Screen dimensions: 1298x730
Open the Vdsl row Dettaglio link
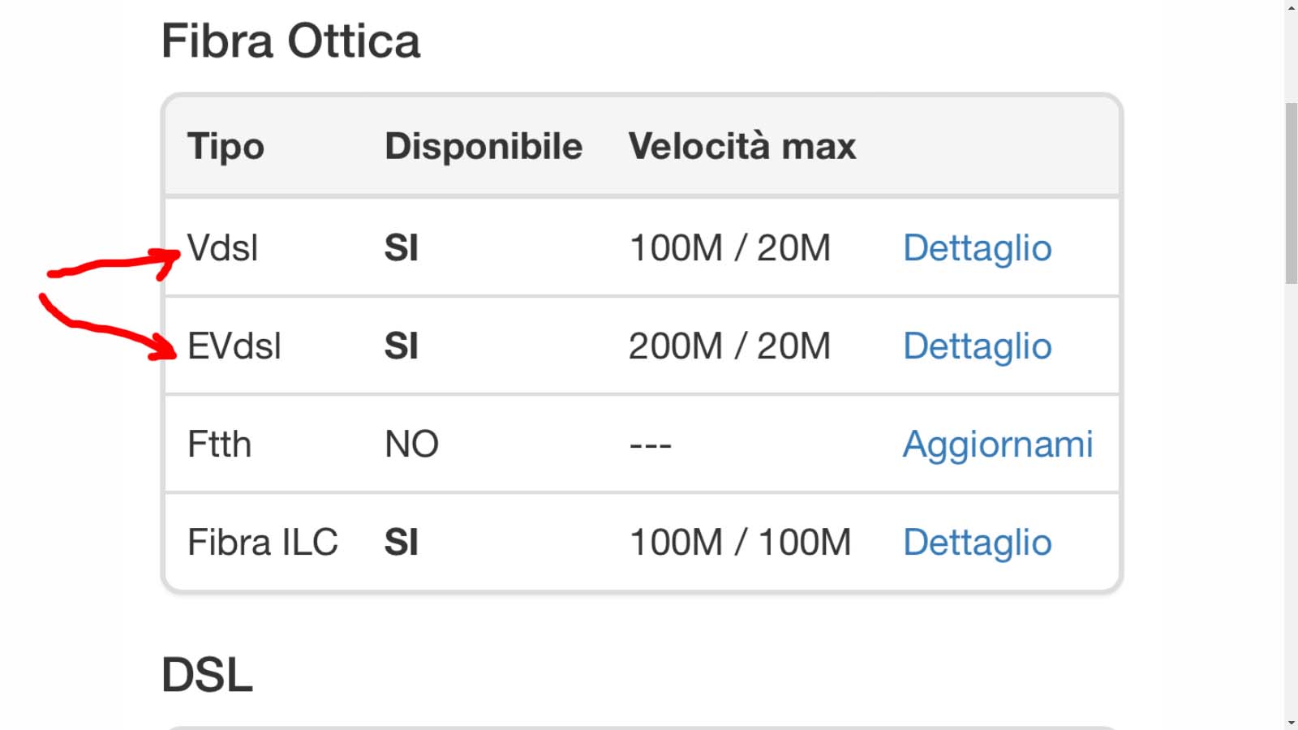(977, 248)
